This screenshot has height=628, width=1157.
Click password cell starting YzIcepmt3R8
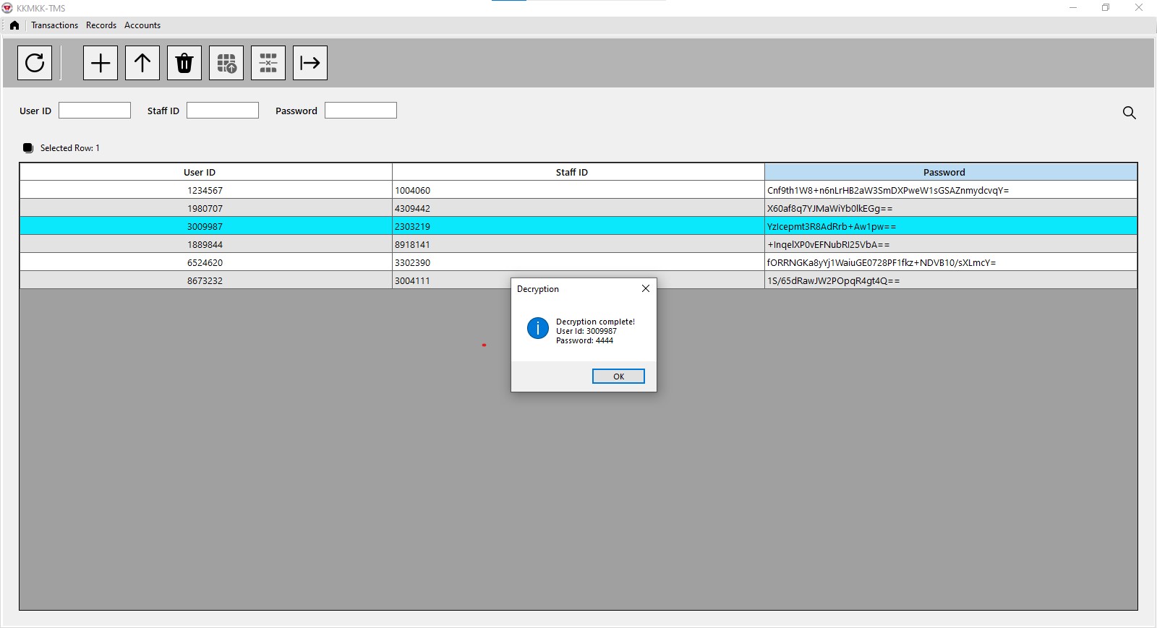(x=951, y=226)
